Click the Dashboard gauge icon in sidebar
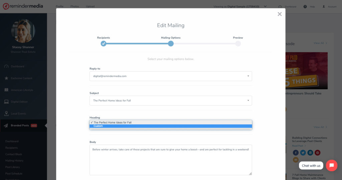 pos(6,66)
